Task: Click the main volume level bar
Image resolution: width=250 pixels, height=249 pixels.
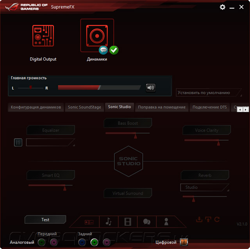Action: pos(100,88)
